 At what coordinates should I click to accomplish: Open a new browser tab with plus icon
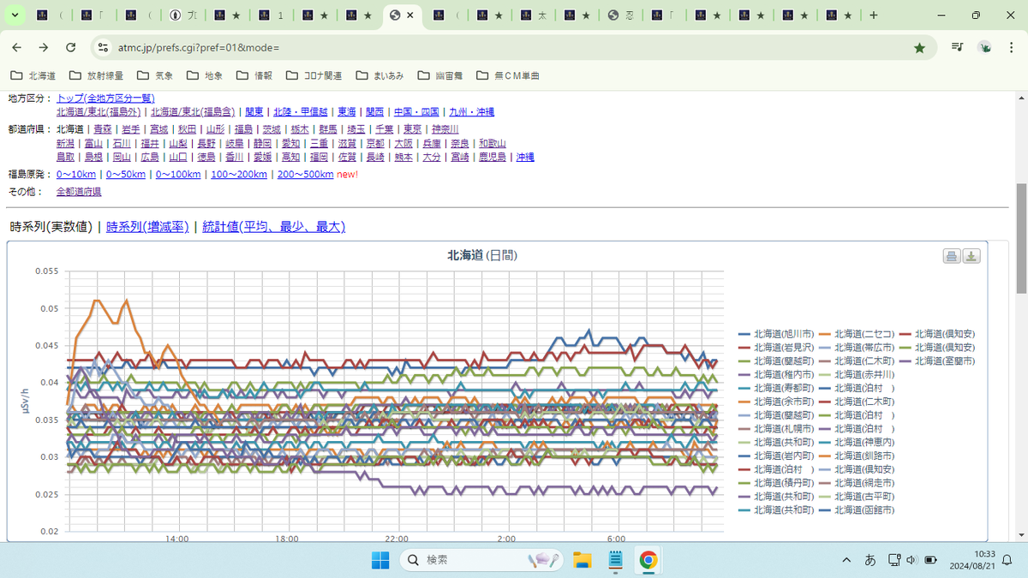pos(873,15)
